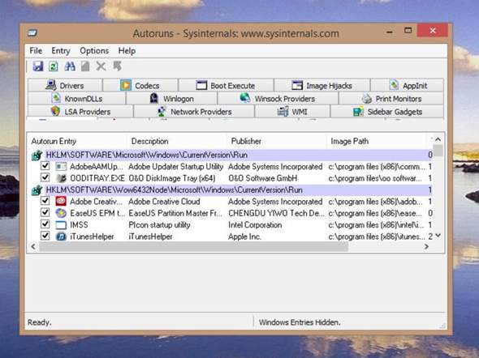Disable the iTunesHelper autorun entry

pos(45,236)
